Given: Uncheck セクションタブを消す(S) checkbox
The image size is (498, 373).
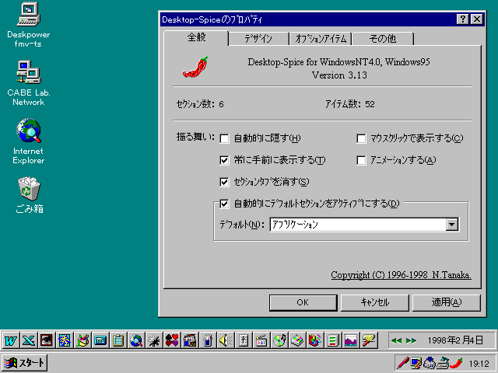Looking at the screenshot, I should click(224, 182).
